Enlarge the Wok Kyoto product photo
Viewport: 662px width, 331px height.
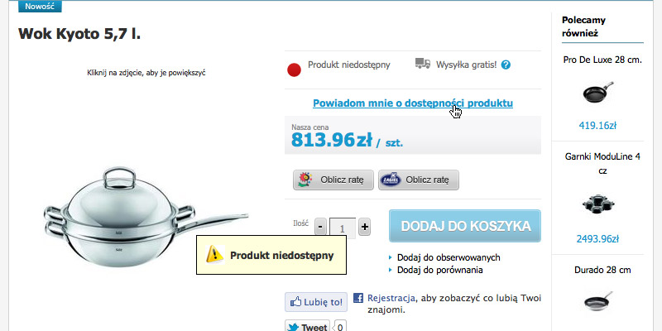pyautogui.click(x=146, y=217)
